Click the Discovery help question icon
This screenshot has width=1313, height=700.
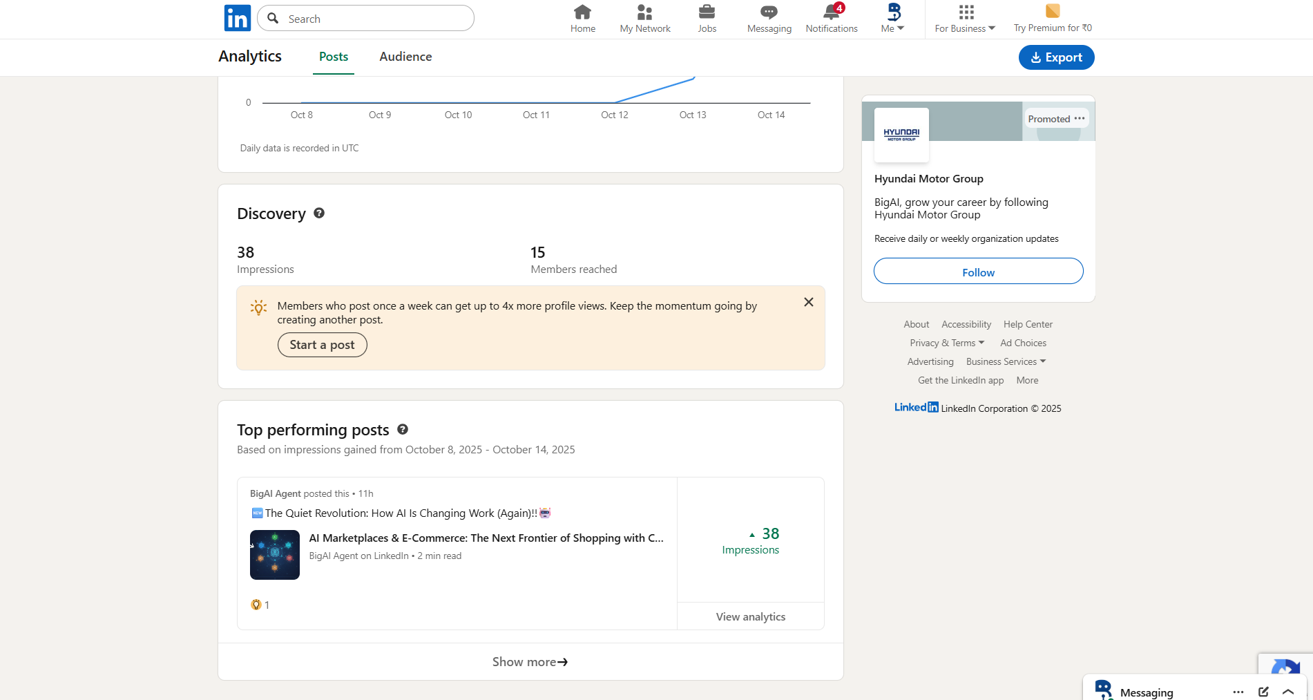(319, 214)
